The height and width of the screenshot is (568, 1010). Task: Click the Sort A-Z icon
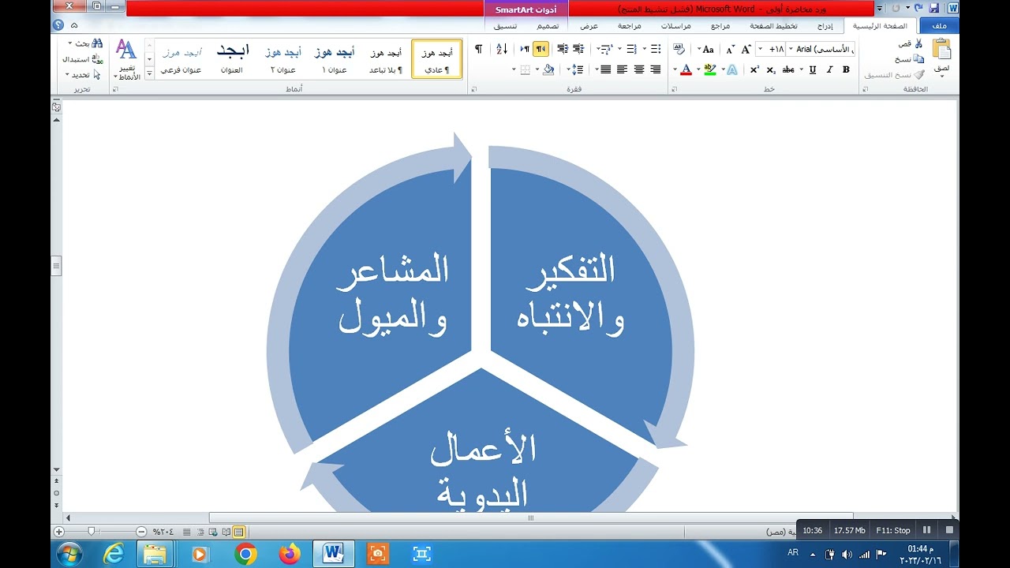(502, 49)
